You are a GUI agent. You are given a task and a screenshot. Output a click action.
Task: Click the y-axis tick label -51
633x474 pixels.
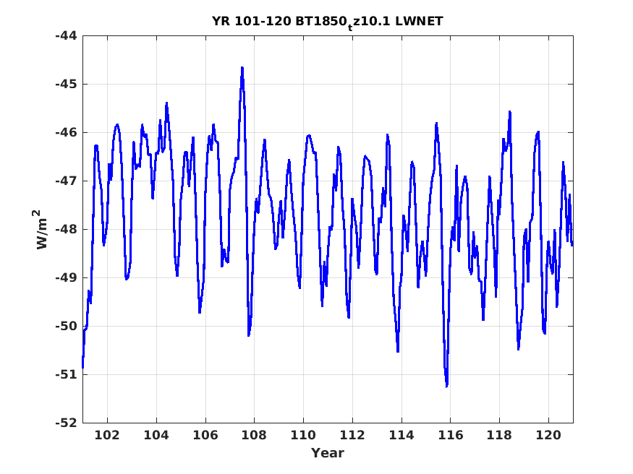[x=66, y=374]
